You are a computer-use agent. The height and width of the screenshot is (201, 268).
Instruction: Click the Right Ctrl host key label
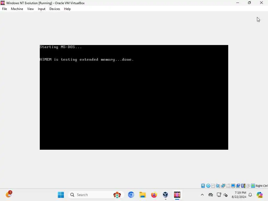[261, 186]
